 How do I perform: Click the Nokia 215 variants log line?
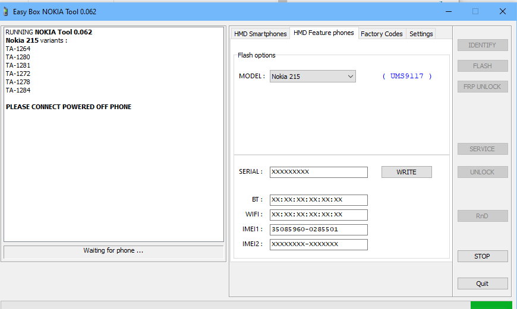coord(36,40)
